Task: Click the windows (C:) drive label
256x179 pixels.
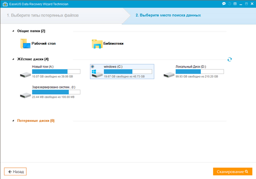Action: [113, 66]
